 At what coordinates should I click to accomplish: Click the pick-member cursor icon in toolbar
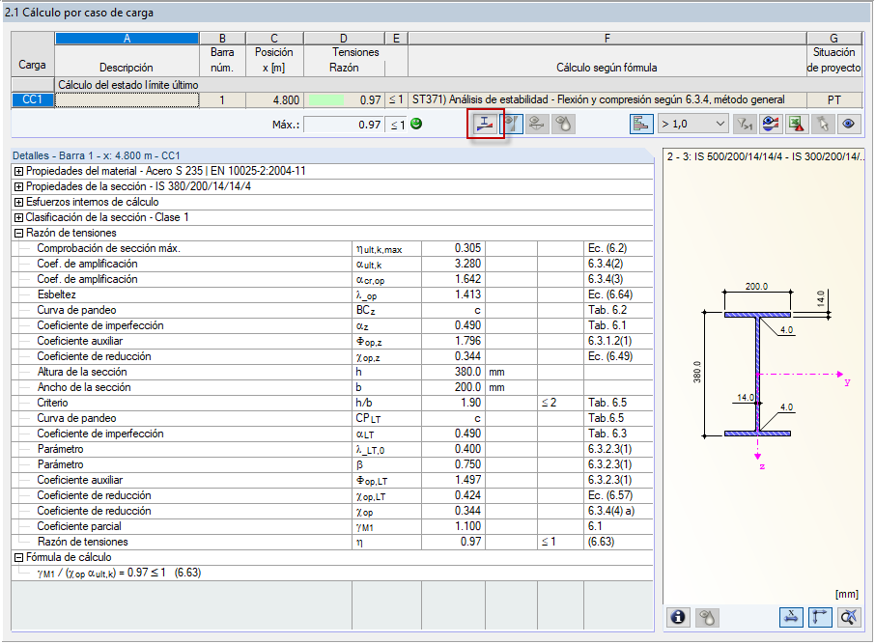coord(822,125)
